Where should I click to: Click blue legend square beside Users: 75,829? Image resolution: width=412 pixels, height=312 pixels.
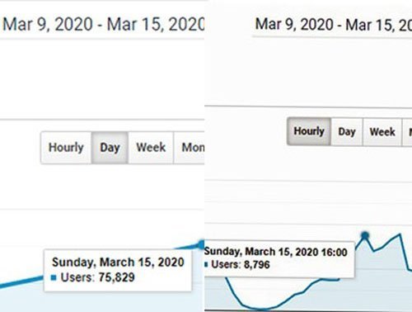click(x=54, y=277)
